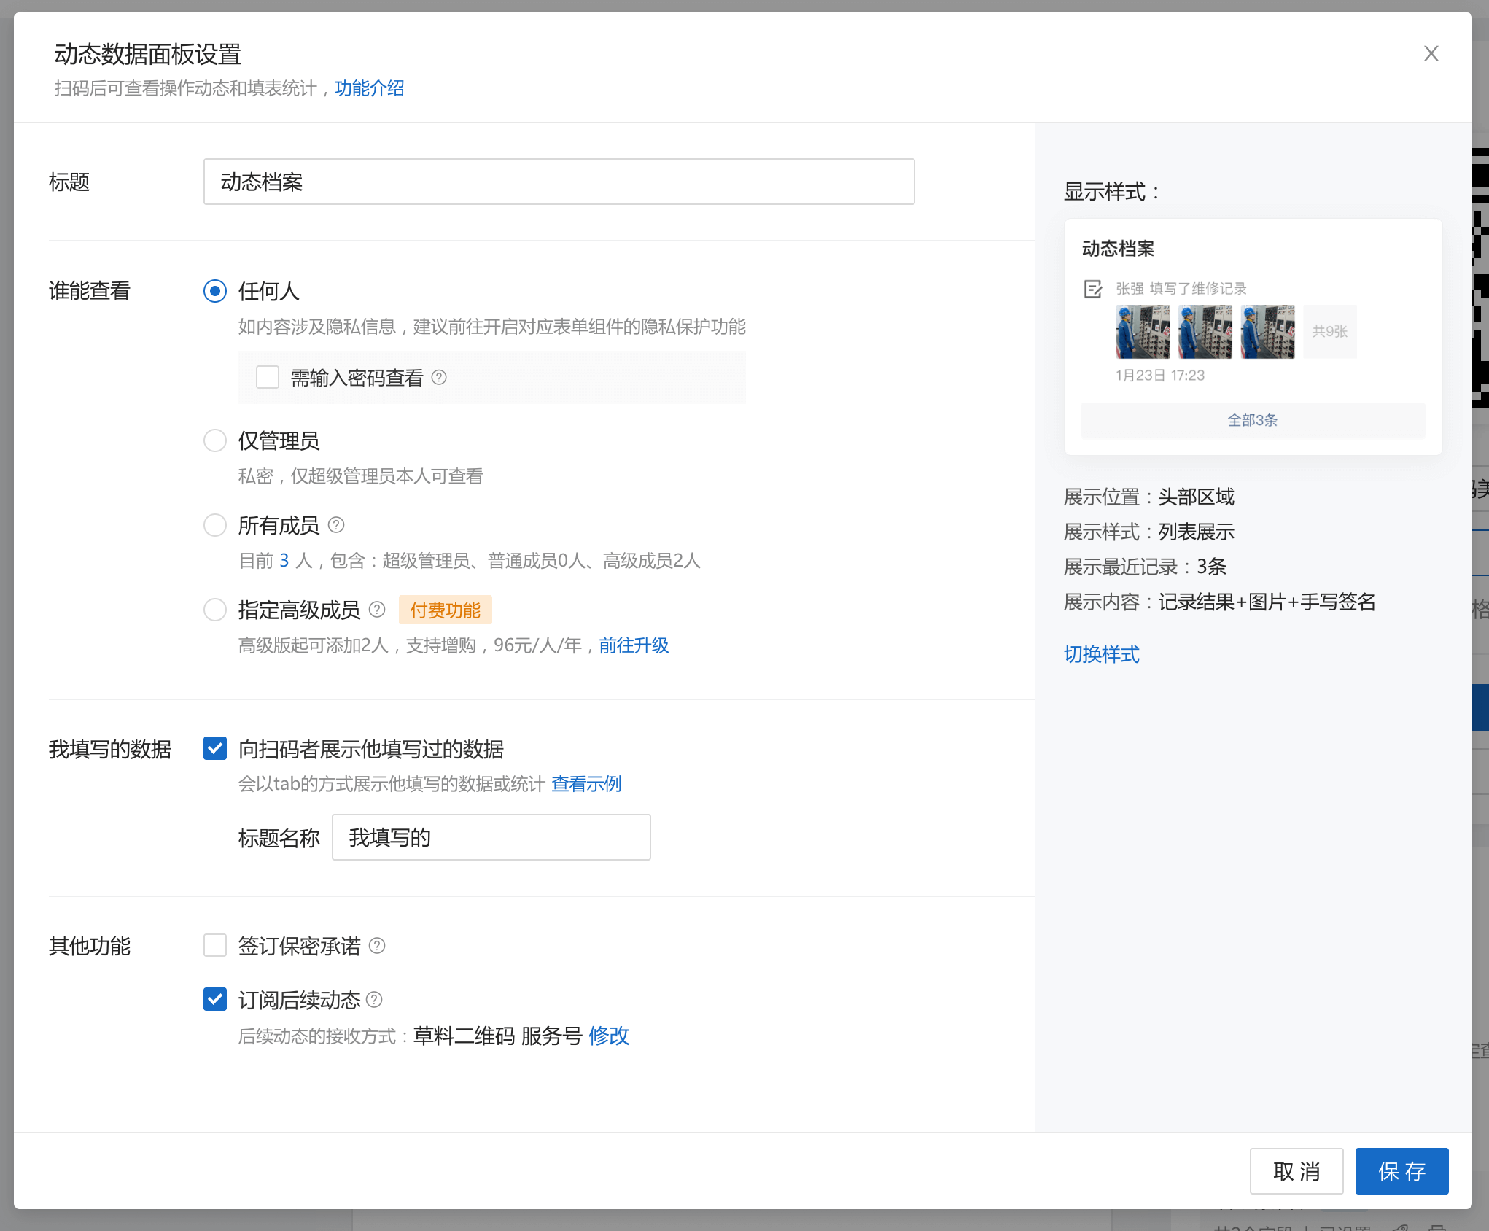Click the help icon beside 签订保密承诺
The height and width of the screenshot is (1231, 1489).
[x=378, y=946]
